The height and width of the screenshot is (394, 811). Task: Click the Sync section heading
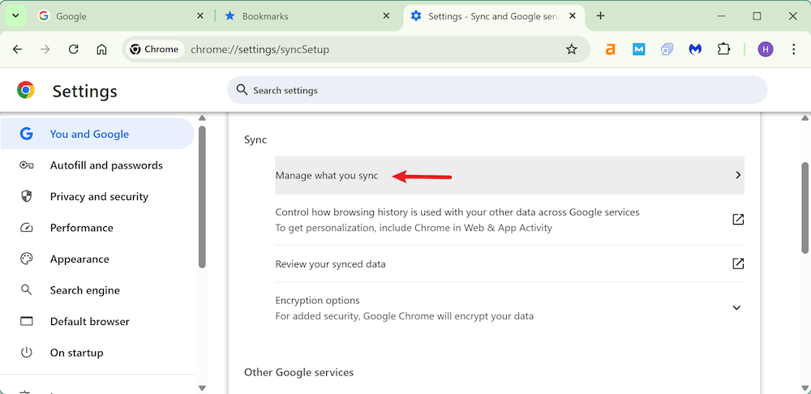(x=255, y=140)
